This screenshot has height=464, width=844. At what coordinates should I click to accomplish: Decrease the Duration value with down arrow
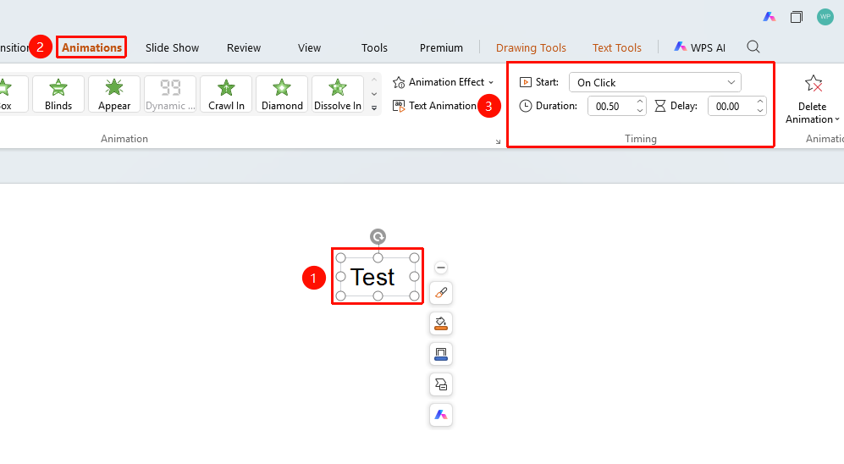[x=639, y=111]
